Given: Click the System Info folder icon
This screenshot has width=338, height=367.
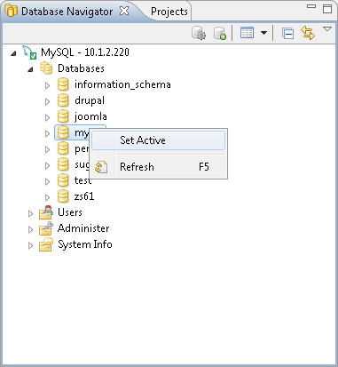Looking at the screenshot, I should 46,244.
